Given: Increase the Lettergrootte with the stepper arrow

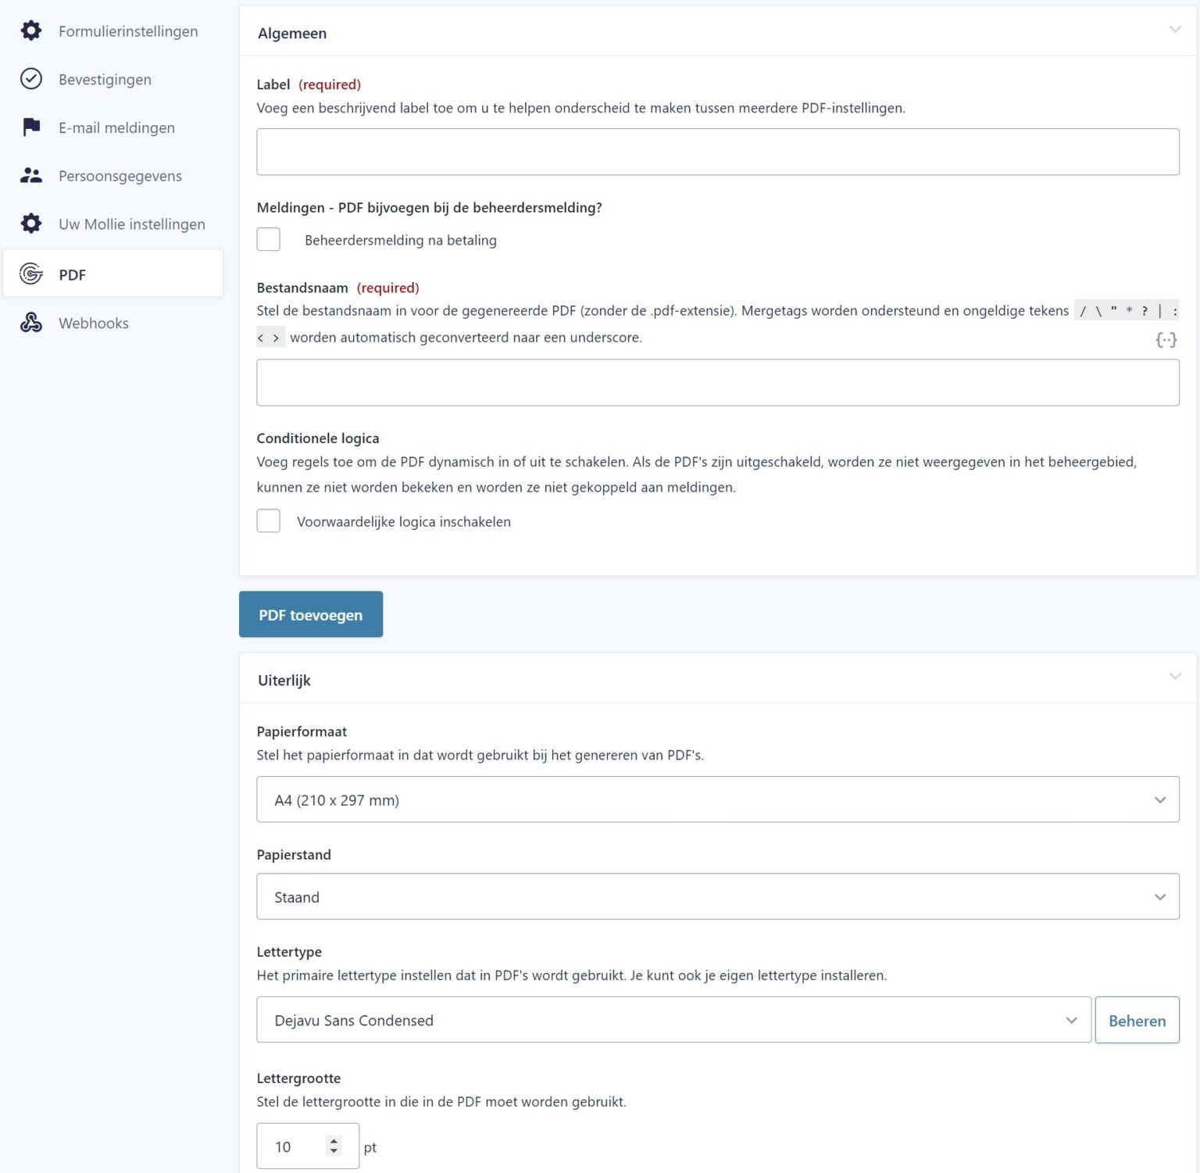Looking at the screenshot, I should coord(334,1141).
